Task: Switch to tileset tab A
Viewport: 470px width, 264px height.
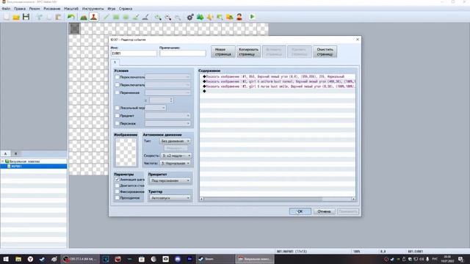Action: 5,153
